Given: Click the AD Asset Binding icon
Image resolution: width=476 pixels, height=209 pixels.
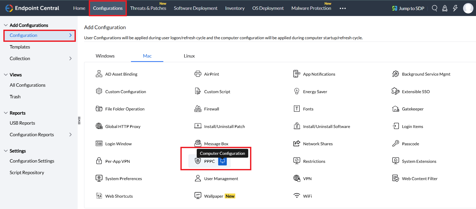Looking at the screenshot, I should click(x=99, y=74).
